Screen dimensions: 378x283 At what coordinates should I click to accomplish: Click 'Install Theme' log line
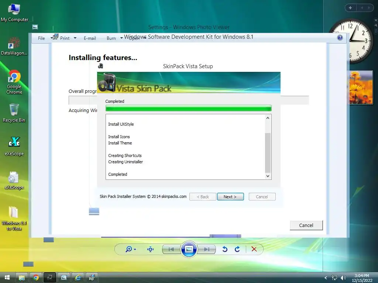[120, 143]
